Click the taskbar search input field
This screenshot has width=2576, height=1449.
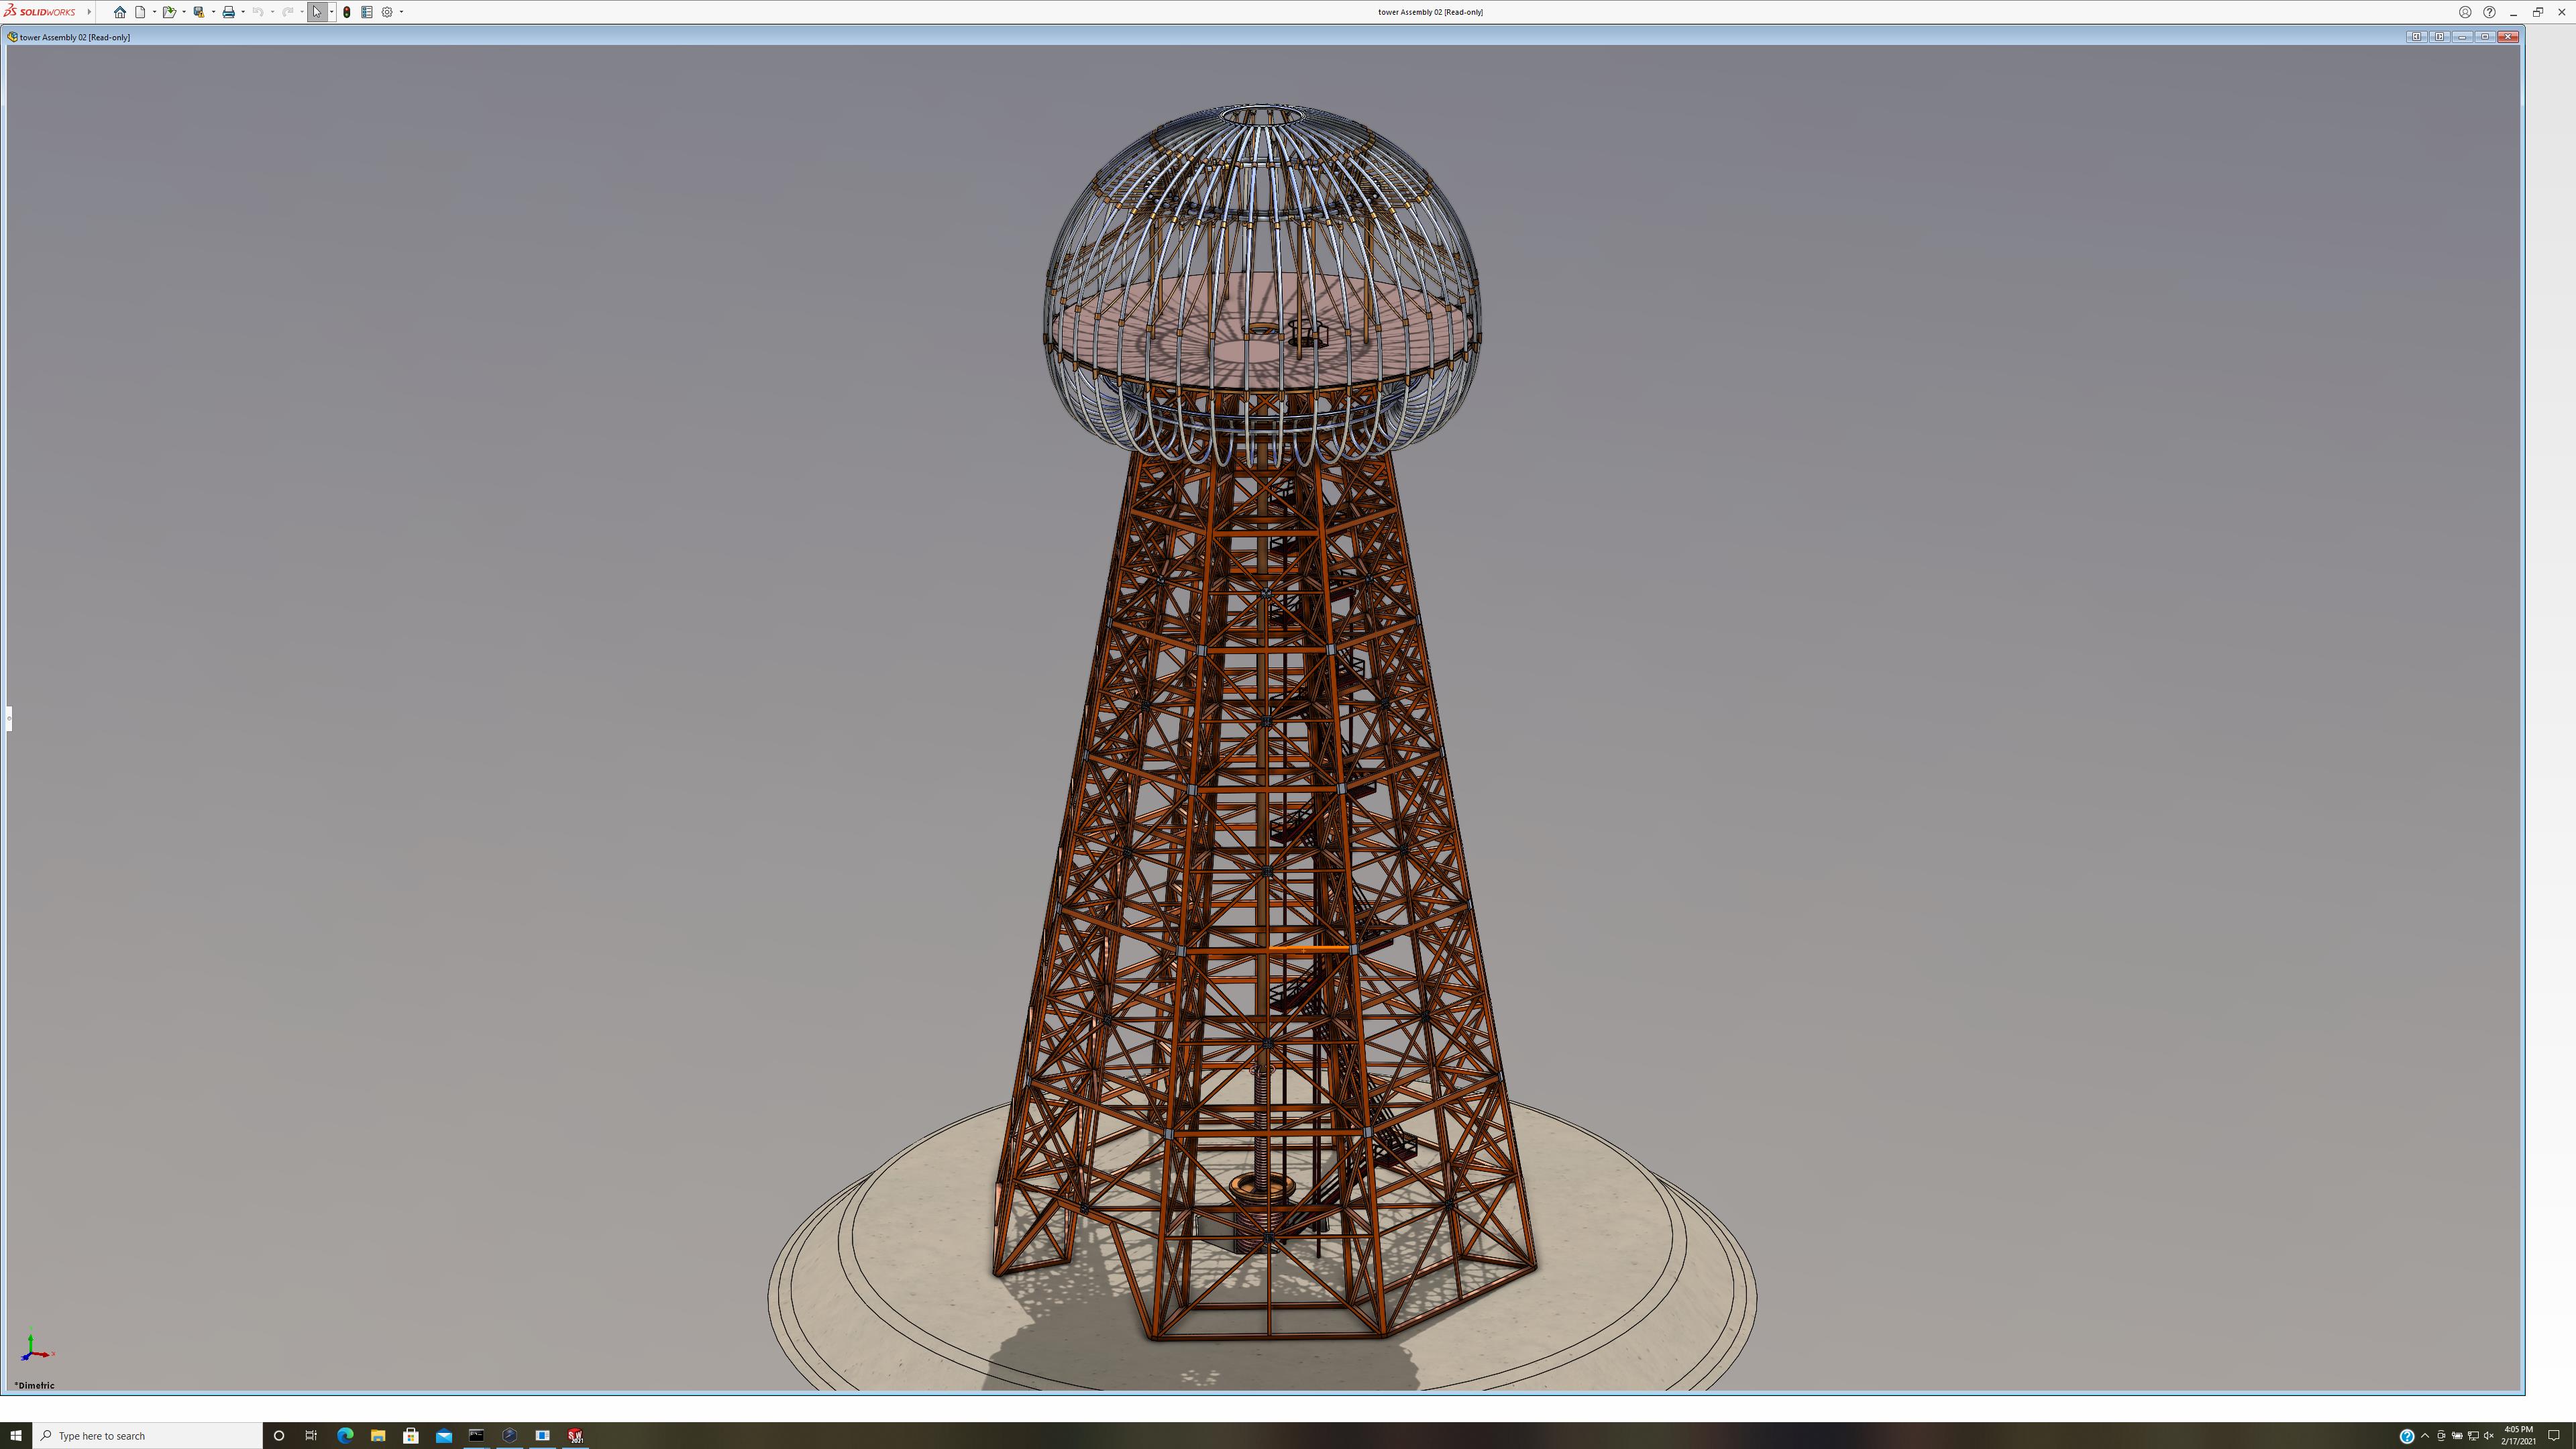tap(148, 1435)
